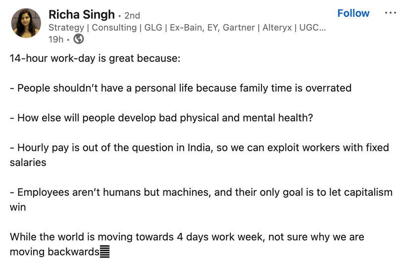Open Richa Singh's profile photo
Image resolution: width=410 pixels, height=262 pixels.
26,23
